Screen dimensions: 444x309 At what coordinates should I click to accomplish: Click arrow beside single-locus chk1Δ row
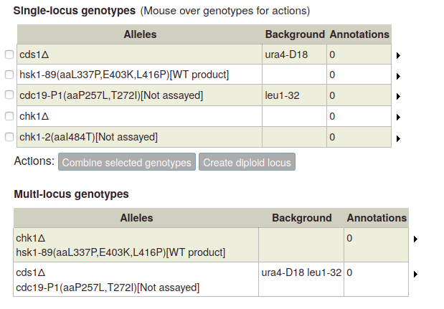(x=398, y=117)
